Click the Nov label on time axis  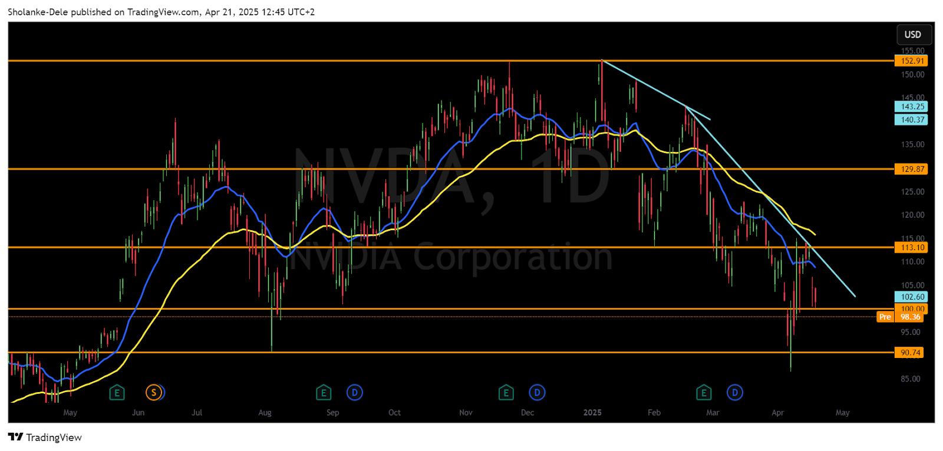tap(466, 412)
